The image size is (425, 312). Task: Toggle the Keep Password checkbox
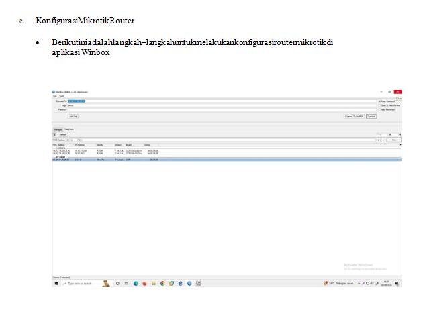coord(380,101)
